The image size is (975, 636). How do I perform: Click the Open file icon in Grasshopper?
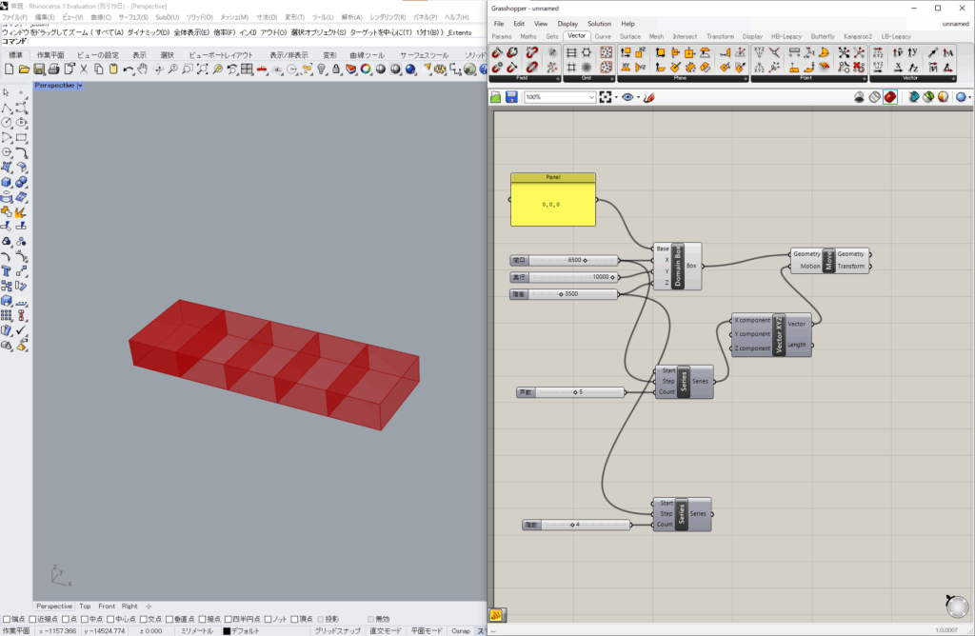pos(497,97)
